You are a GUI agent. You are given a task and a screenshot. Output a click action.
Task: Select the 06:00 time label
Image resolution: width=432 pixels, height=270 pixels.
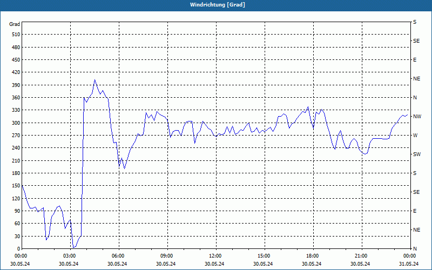click(118, 256)
